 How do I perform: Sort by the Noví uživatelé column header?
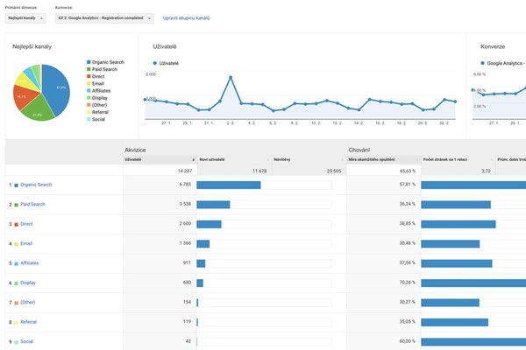pos(215,160)
